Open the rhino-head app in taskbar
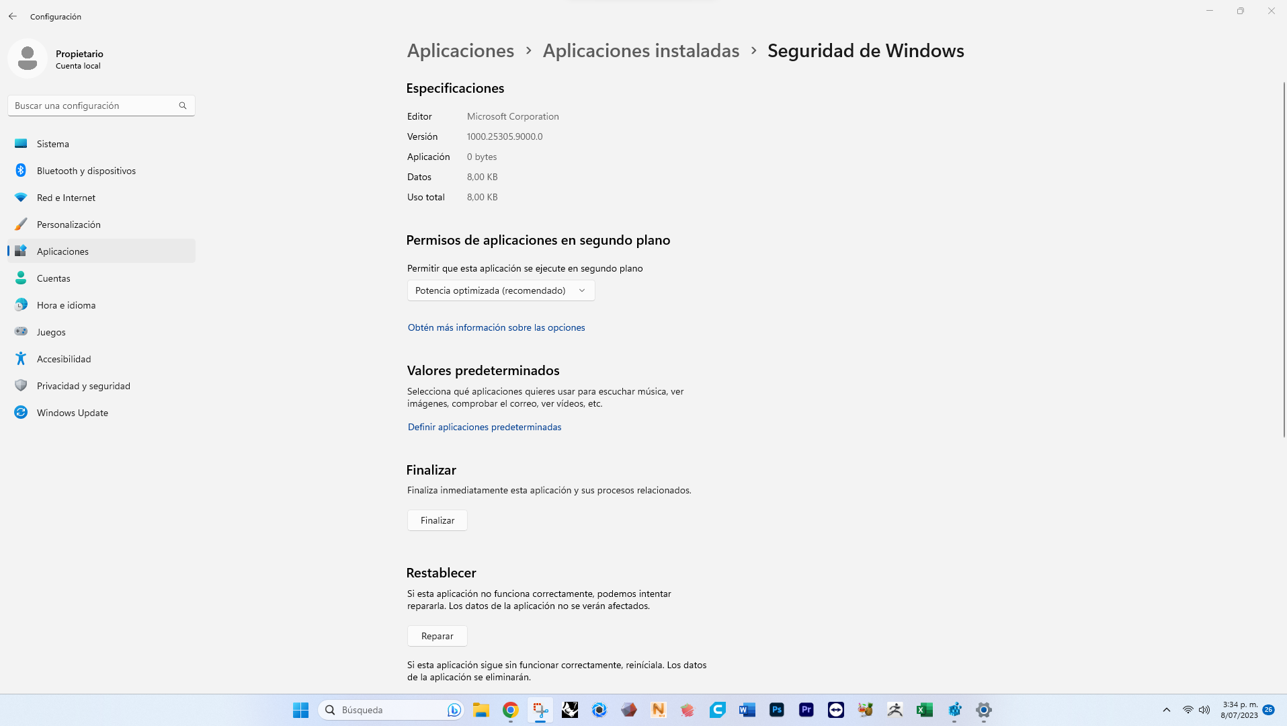This screenshot has height=726, width=1287. click(570, 710)
